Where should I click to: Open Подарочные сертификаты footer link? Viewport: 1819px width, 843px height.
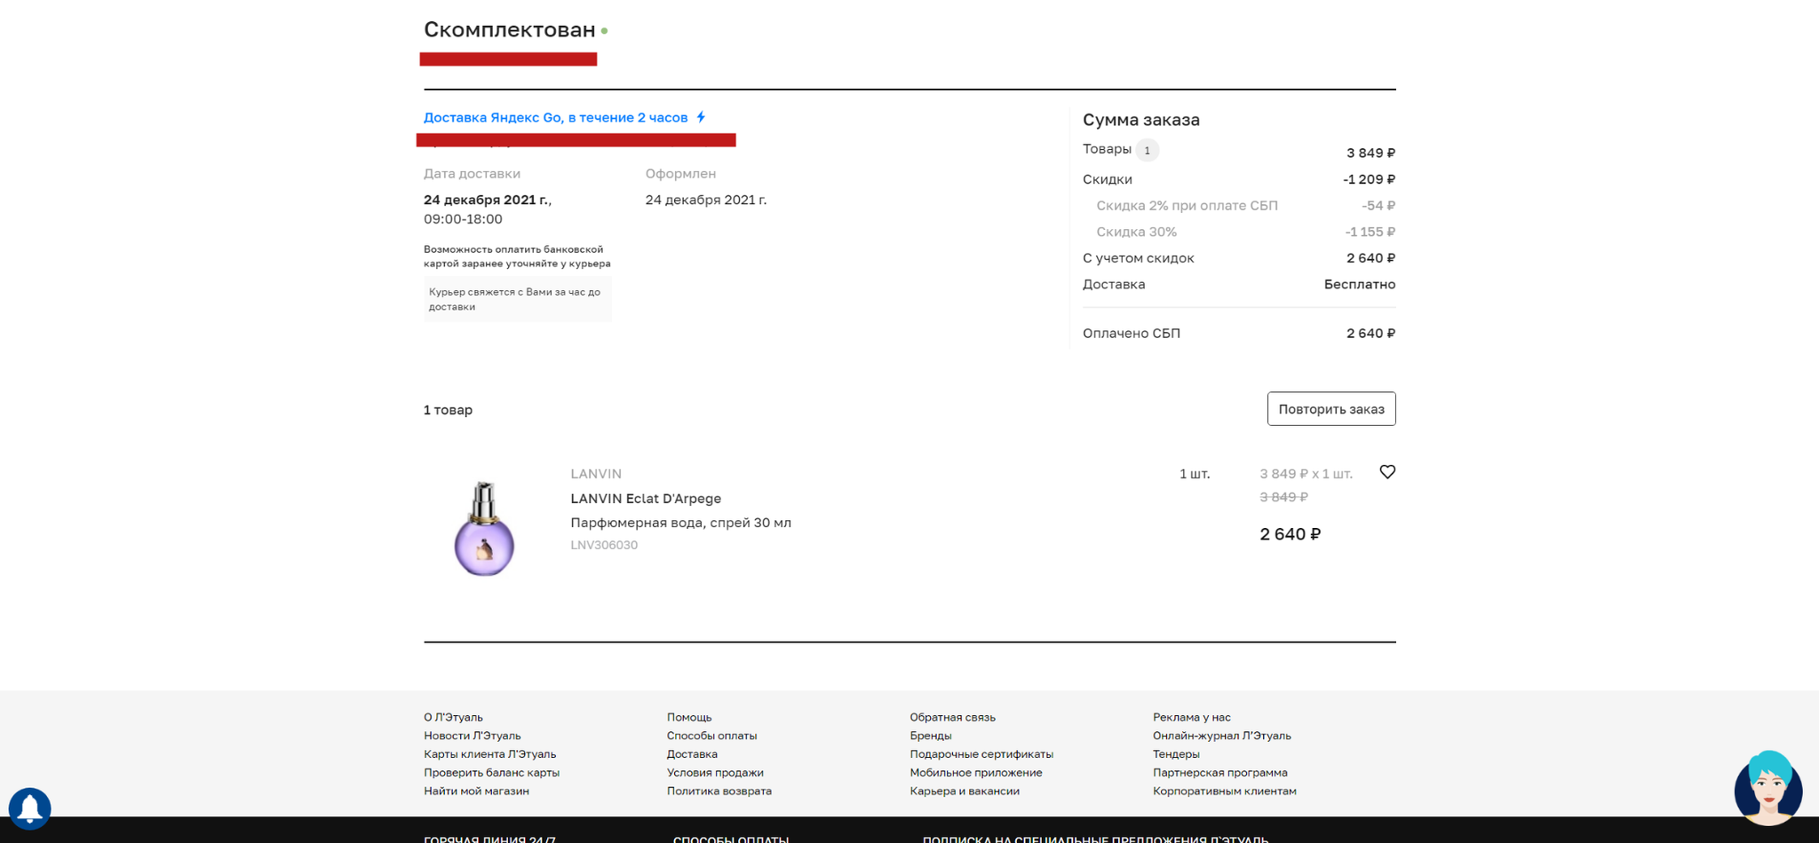(x=981, y=754)
